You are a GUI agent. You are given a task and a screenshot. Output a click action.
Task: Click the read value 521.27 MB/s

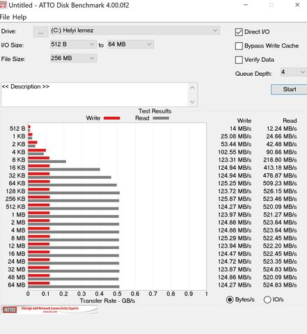[x=280, y=214]
